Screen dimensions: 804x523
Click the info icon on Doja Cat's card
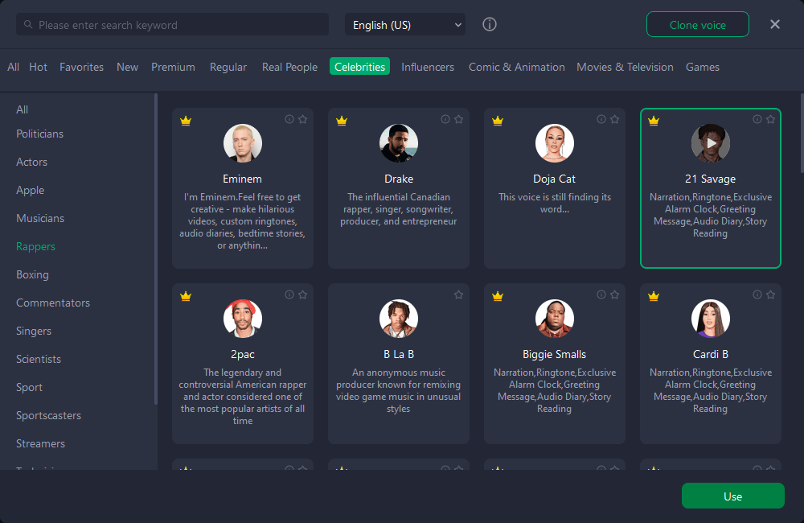601,119
